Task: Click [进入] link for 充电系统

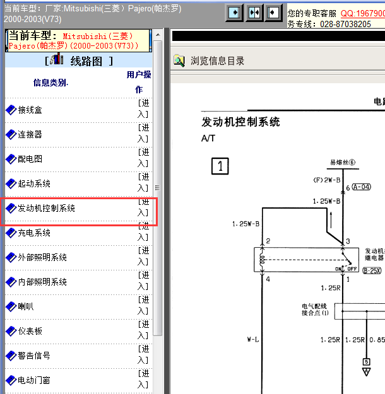Action: coord(144,232)
